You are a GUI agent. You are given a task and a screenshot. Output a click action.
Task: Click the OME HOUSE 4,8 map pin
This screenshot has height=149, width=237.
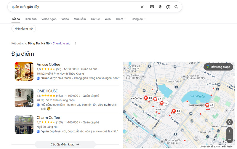click(x=207, y=105)
